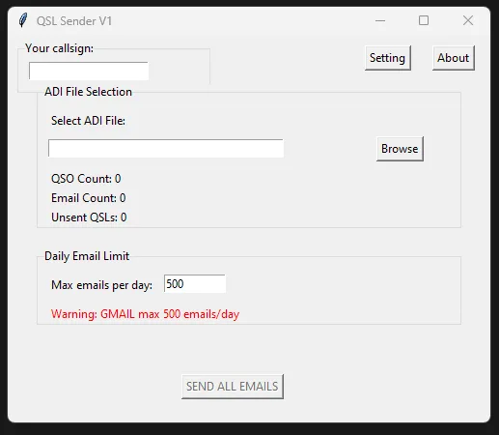Viewport: 499px width, 435px height.
Task: Click the Email Count label
Action: [x=89, y=198]
